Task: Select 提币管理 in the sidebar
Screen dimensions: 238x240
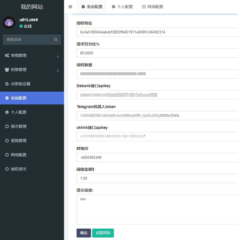Action: (x=18, y=126)
